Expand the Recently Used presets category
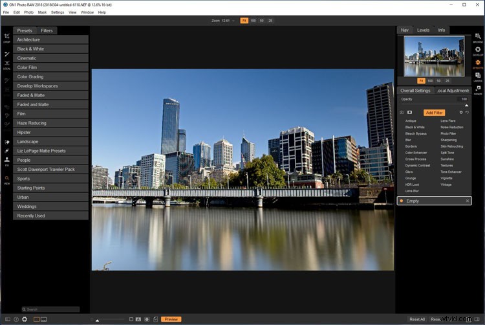The height and width of the screenshot is (325, 485). point(50,216)
